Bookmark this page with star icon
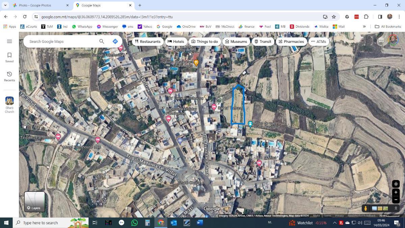 334,17
